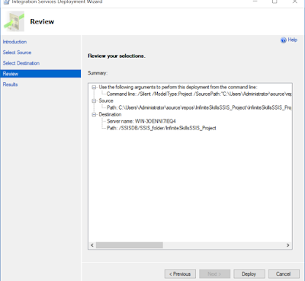The height and width of the screenshot is (281, 305).
Task: Cancel the deployment wizard
Action: tap(284, 274)
